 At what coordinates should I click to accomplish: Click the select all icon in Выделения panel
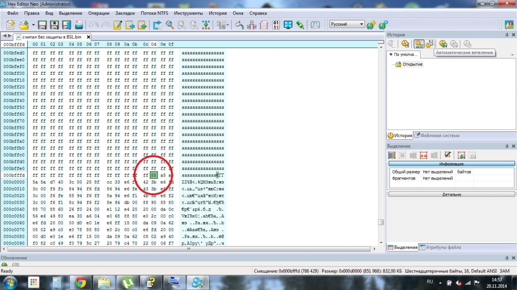tap(392, 156)
